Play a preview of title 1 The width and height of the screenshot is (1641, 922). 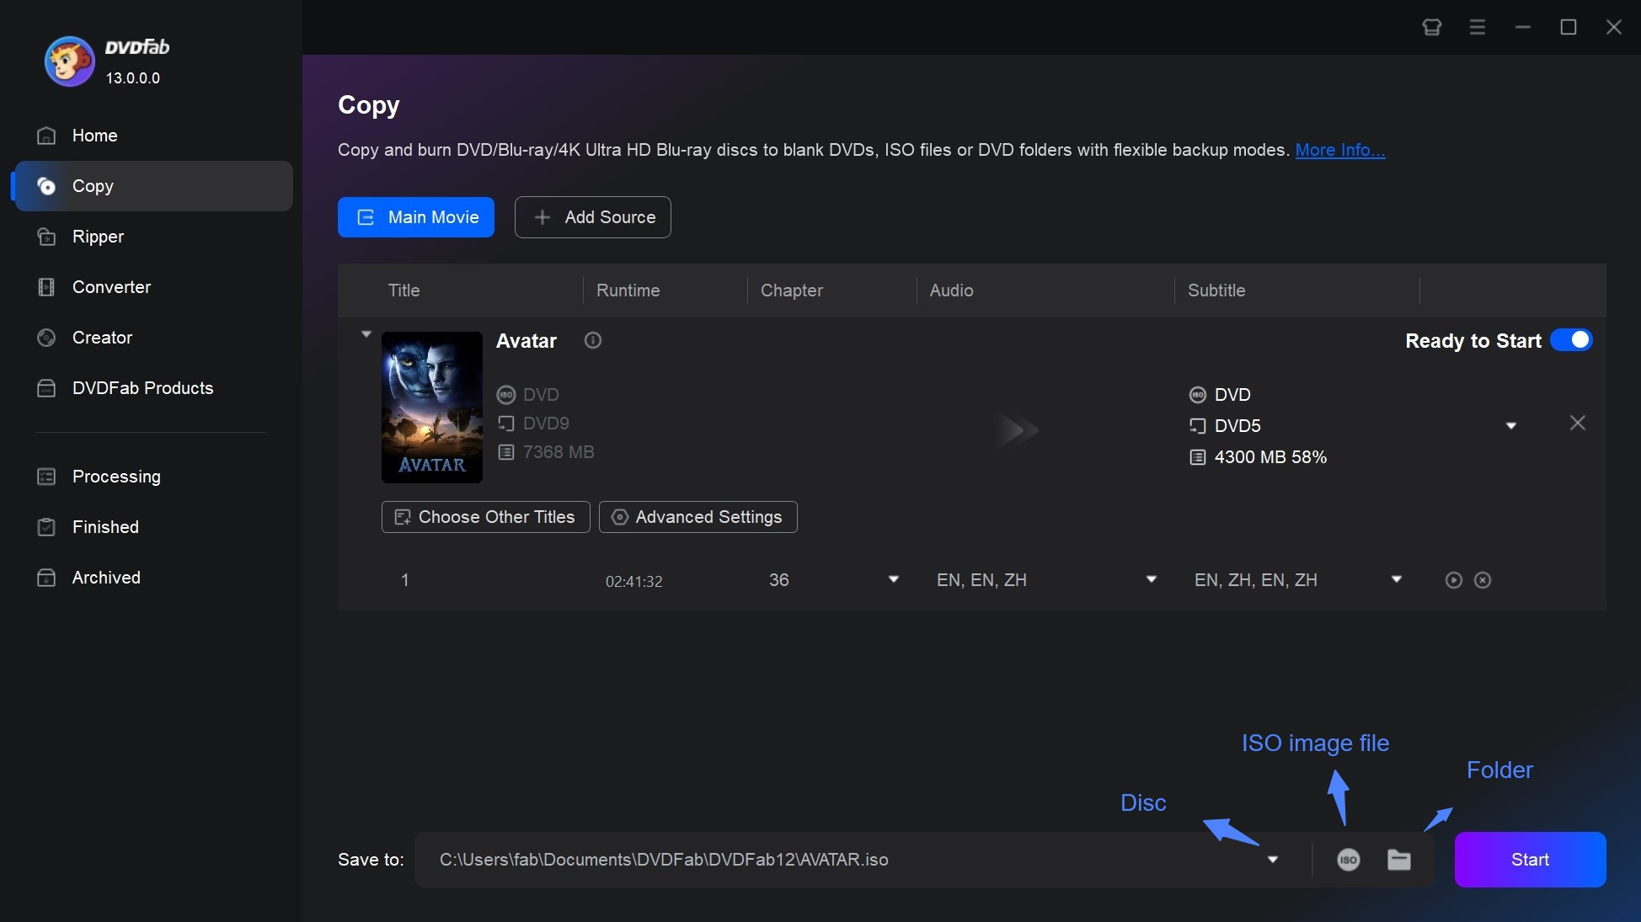coord(1452,580)
